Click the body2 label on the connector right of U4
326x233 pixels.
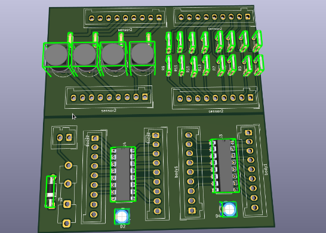[x=149, y=138]
